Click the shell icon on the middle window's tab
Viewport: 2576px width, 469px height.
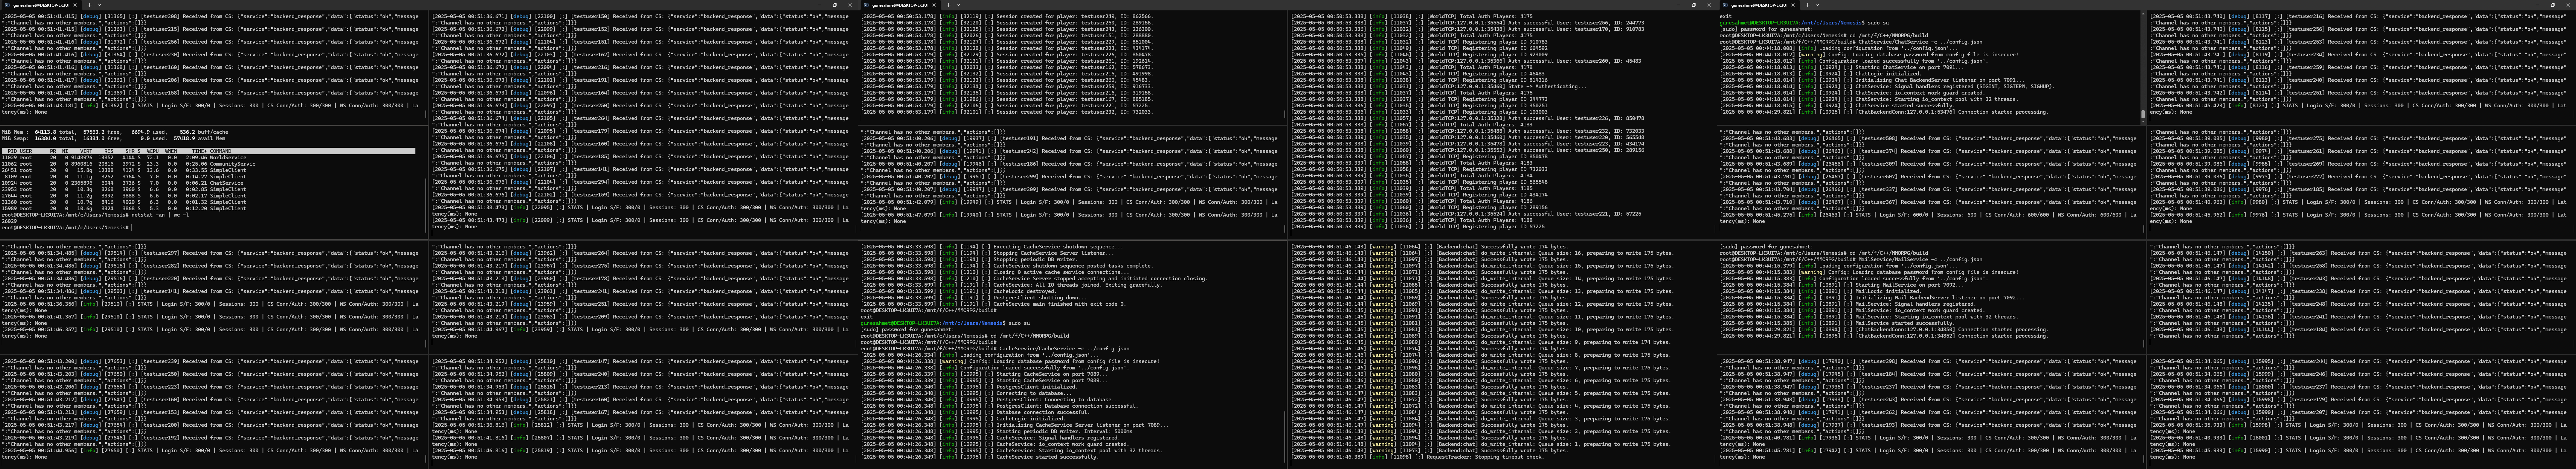[x=866, y=5]
